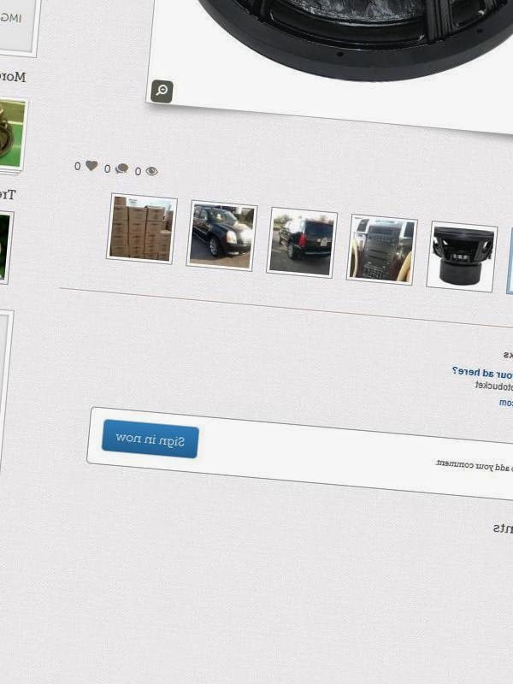This screenshot has width=513, height=684.
Task: Open the car dashboard interior thumbnail
Action: coord(381,250)
